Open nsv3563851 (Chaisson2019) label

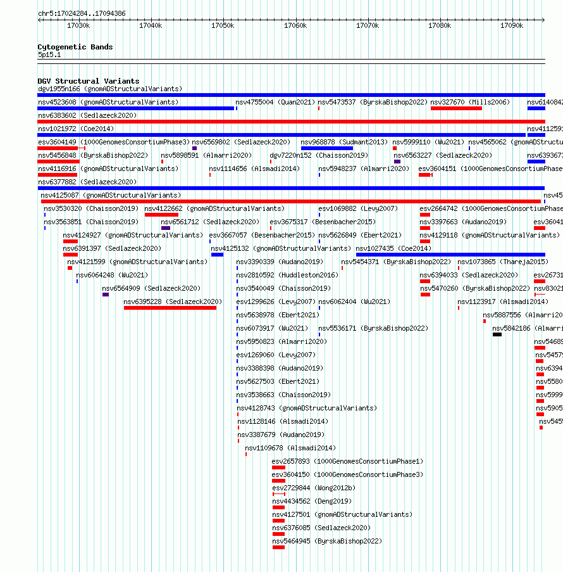[91, 222]
